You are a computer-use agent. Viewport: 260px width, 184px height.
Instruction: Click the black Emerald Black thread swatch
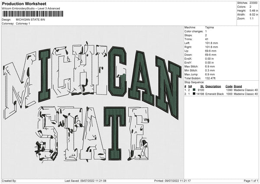click(x=194, y=94)
